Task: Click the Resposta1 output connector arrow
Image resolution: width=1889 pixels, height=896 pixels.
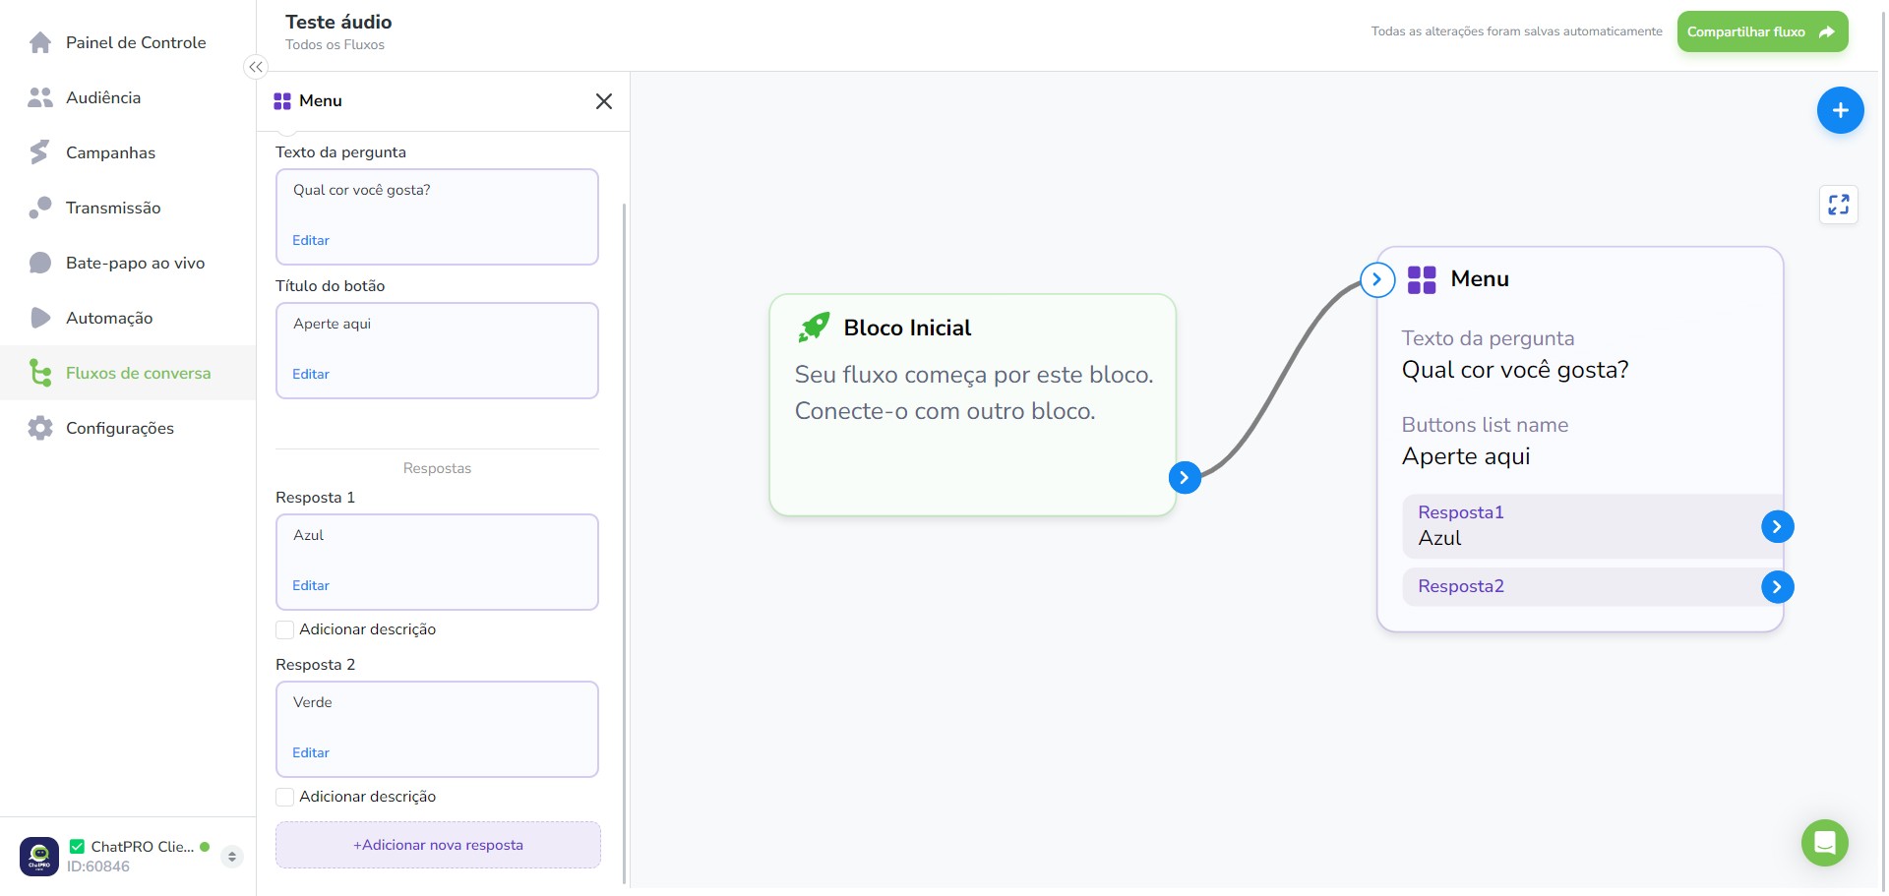Action: pos(1777,527)
